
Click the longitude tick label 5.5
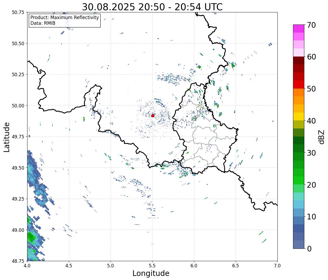point(152,266)
